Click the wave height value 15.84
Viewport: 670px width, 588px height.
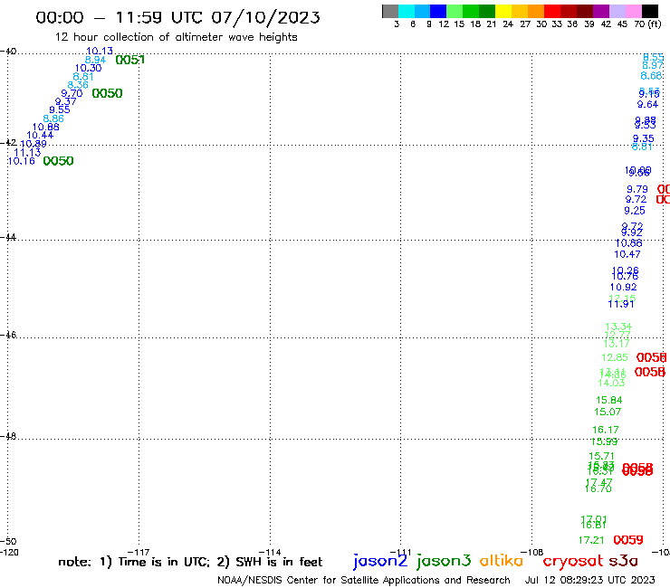609,400
